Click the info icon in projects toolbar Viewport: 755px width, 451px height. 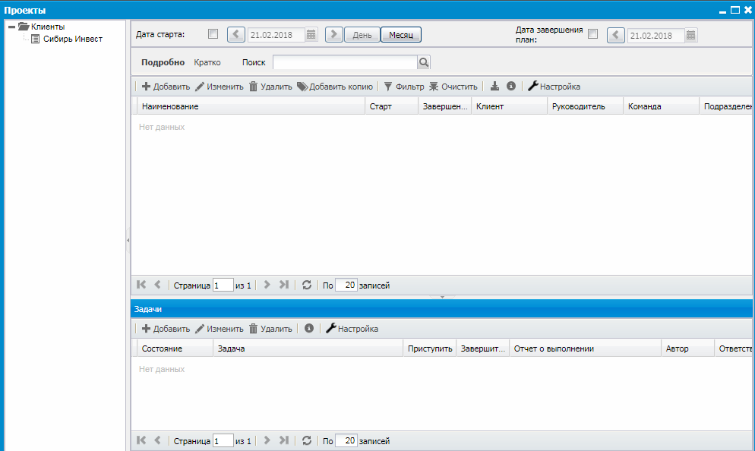[511, 86]
